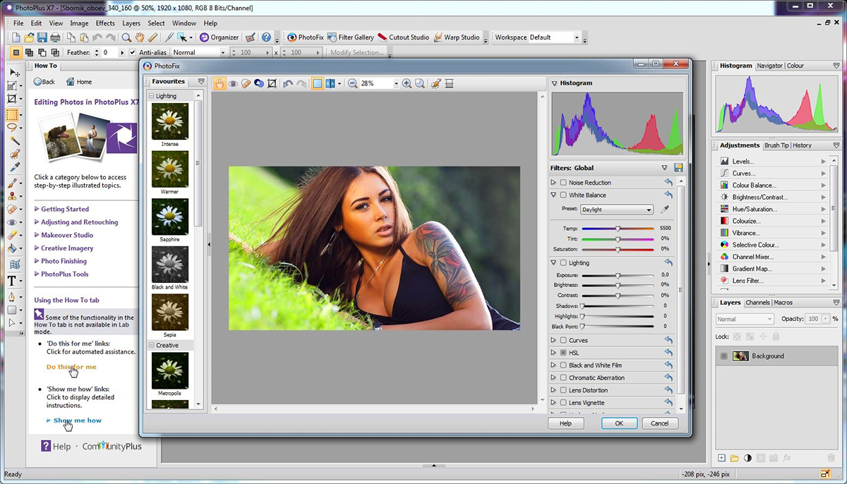The height and width of the screenshot is (484, 847).
Task: Click the PhotoFix zoom in magnifier
Action: [x=407, y=83]
